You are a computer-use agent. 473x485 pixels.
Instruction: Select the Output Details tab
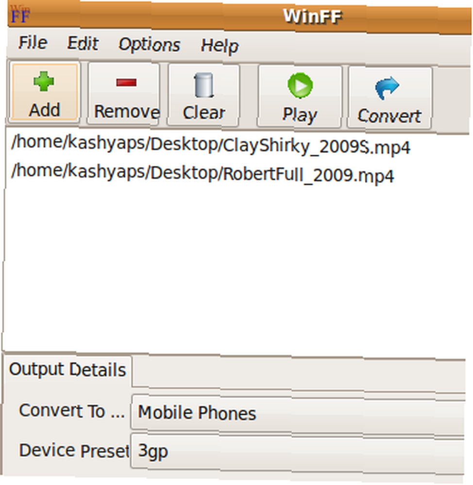click(x=67, y=370)
